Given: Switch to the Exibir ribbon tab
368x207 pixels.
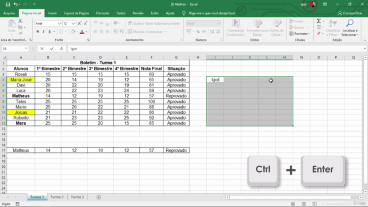Looking at the screenshot, I should (x=155, y=13).
